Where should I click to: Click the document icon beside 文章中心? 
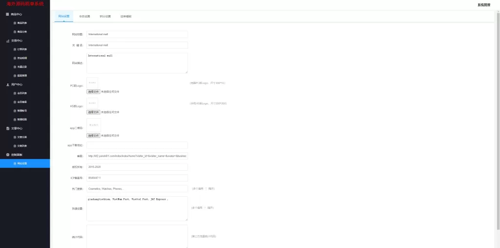tap(8, 128)
